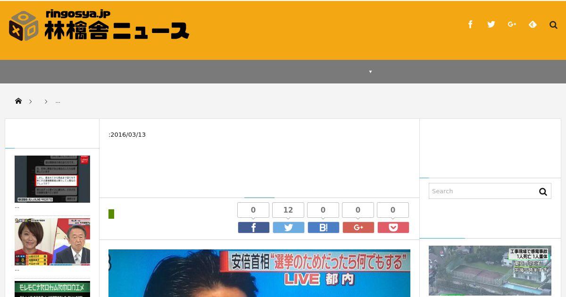Click the main article Abe news image
Viewport: 566px width, 297px height.
click(259, 273)
